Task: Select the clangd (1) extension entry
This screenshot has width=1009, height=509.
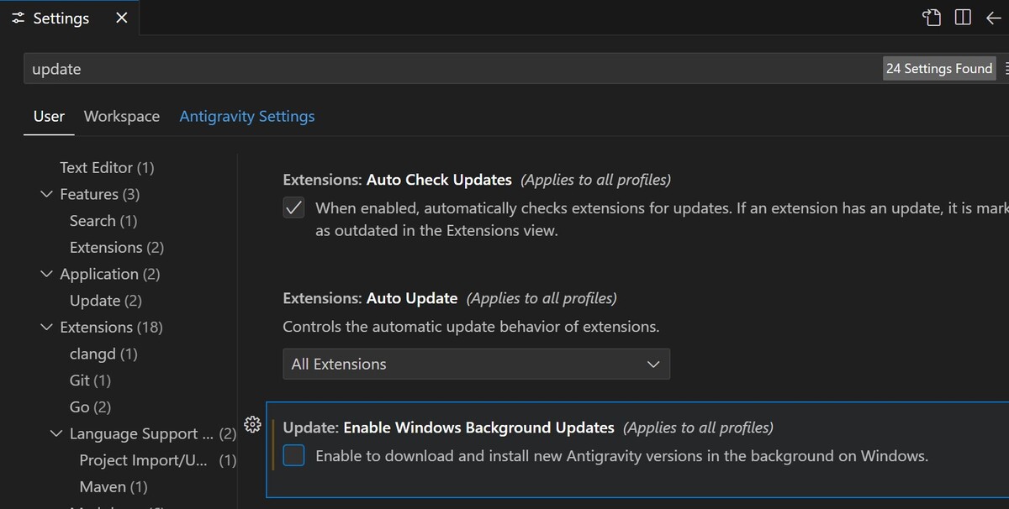Action: click(103, 354)
